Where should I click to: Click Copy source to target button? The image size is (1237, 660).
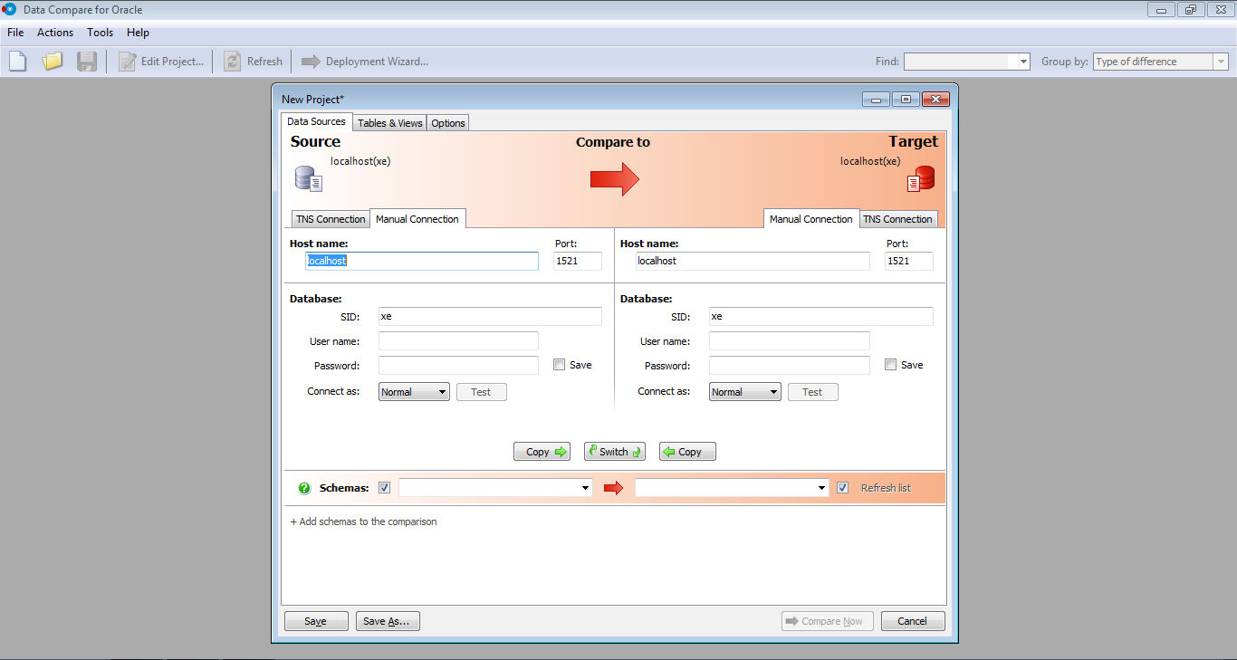542,452
